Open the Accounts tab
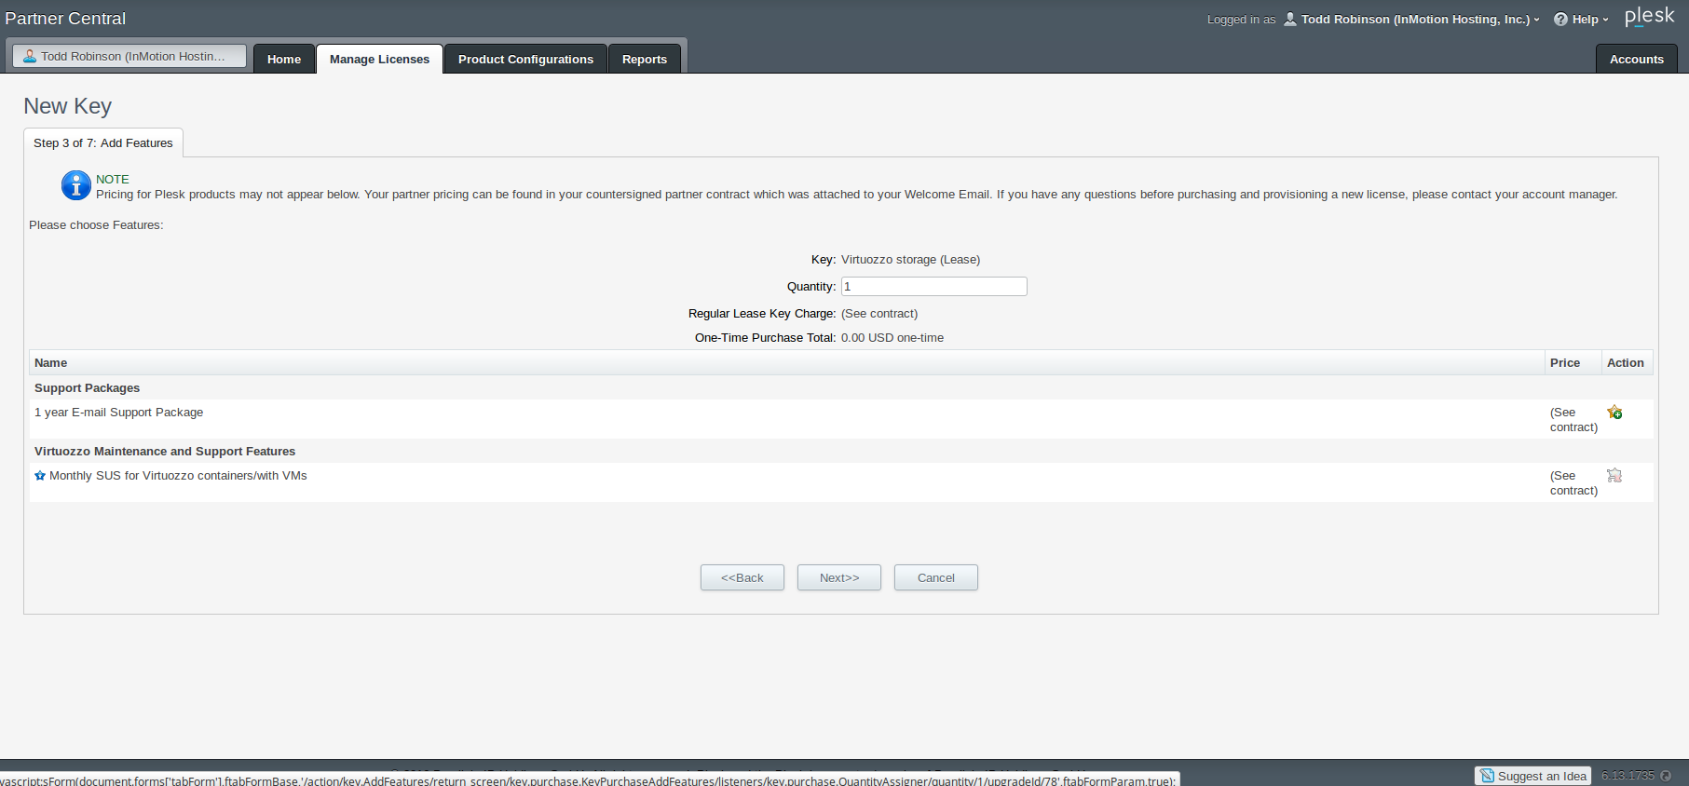Viewport: 1689px width, 786px height. 1636,59
